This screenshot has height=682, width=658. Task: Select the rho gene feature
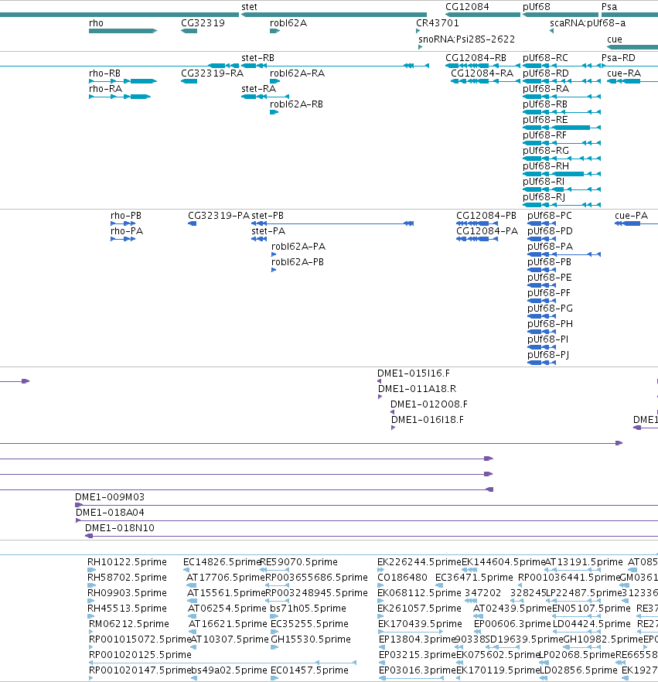(123, 31)
